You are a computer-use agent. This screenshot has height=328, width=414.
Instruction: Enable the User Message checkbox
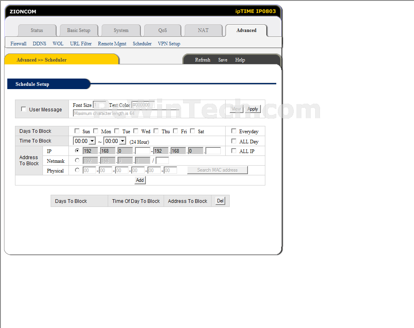pos(24,109)
